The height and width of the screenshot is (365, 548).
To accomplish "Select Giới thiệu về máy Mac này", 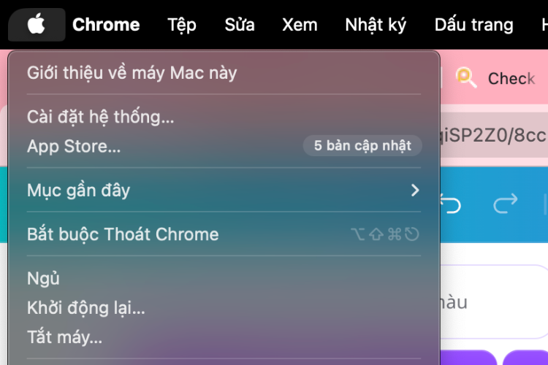I will coord(224,73).
